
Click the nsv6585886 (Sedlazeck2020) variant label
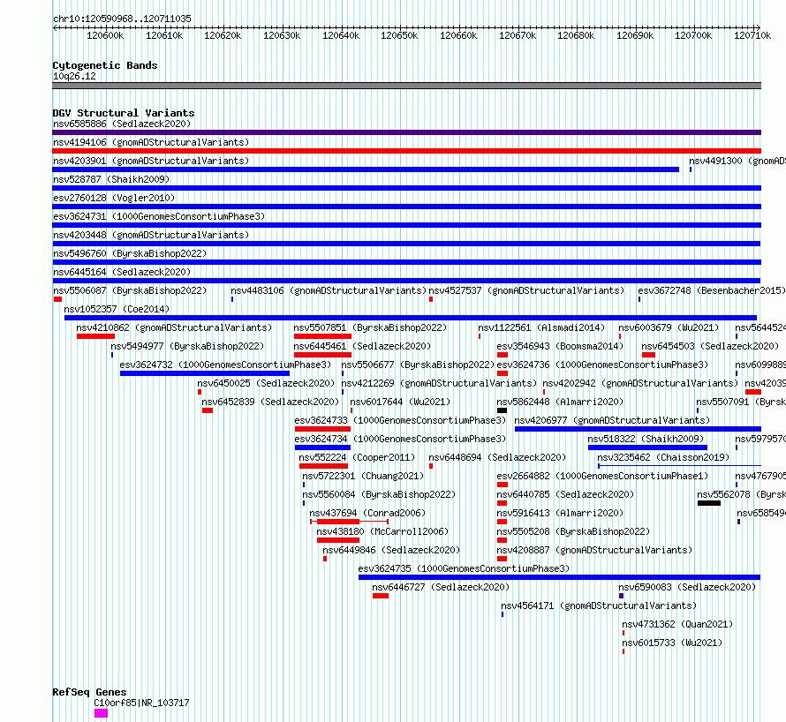pyautogui.click(x=122, y=124)
